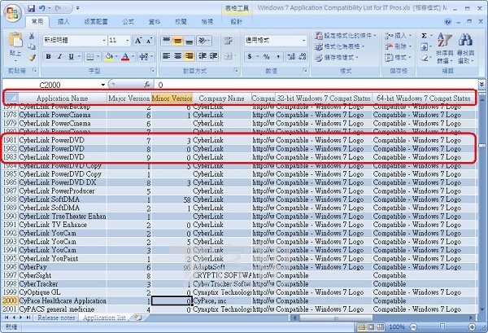Screen dimensions: 488x333
Task: Click the fill color paint bucket
Action: point(109,57)
